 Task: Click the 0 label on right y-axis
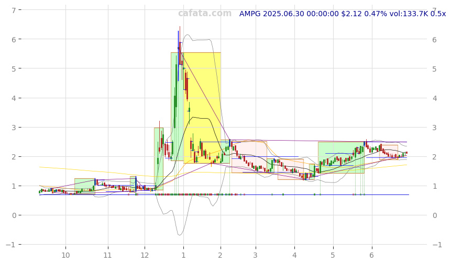(x=434, y=215)
